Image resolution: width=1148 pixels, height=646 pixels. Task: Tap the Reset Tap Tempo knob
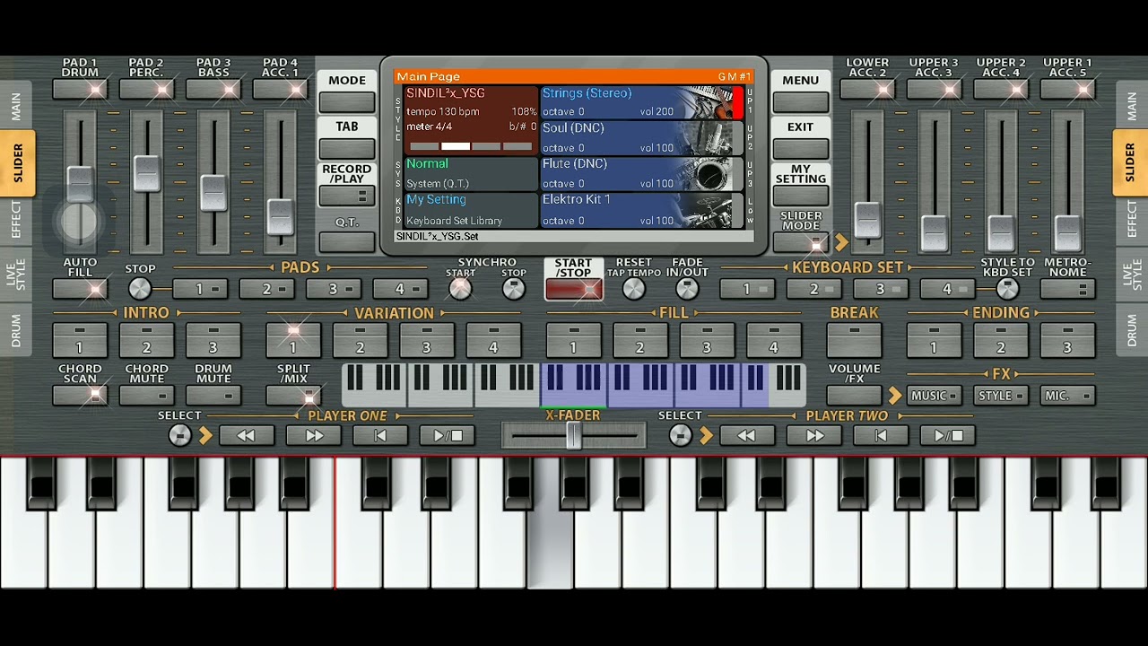click(x=633, y=289)
